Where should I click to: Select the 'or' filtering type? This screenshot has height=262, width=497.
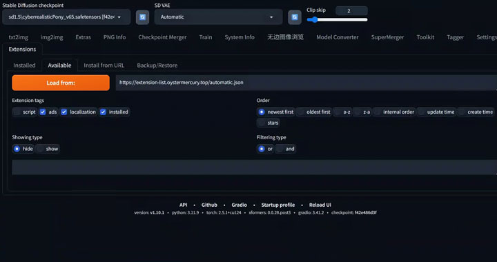pos(265,149)
